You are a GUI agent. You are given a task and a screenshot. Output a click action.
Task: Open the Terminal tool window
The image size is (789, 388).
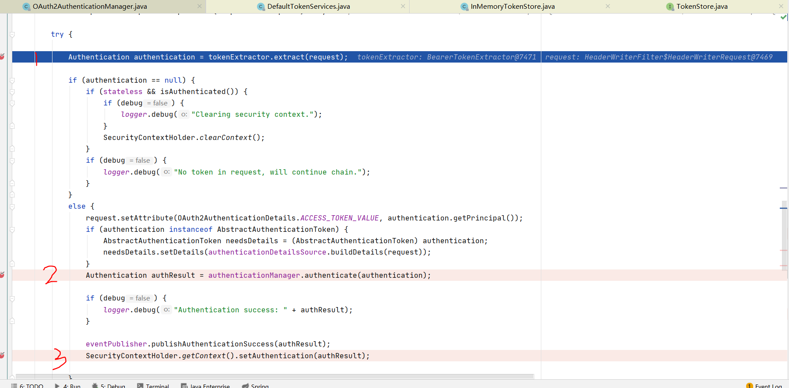[x=153, y=386]
